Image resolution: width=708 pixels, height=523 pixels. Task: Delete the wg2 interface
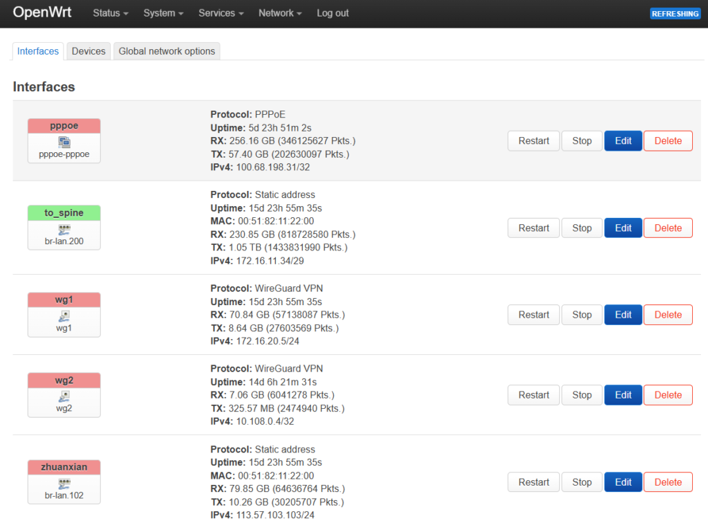click(x=667, y=395)
